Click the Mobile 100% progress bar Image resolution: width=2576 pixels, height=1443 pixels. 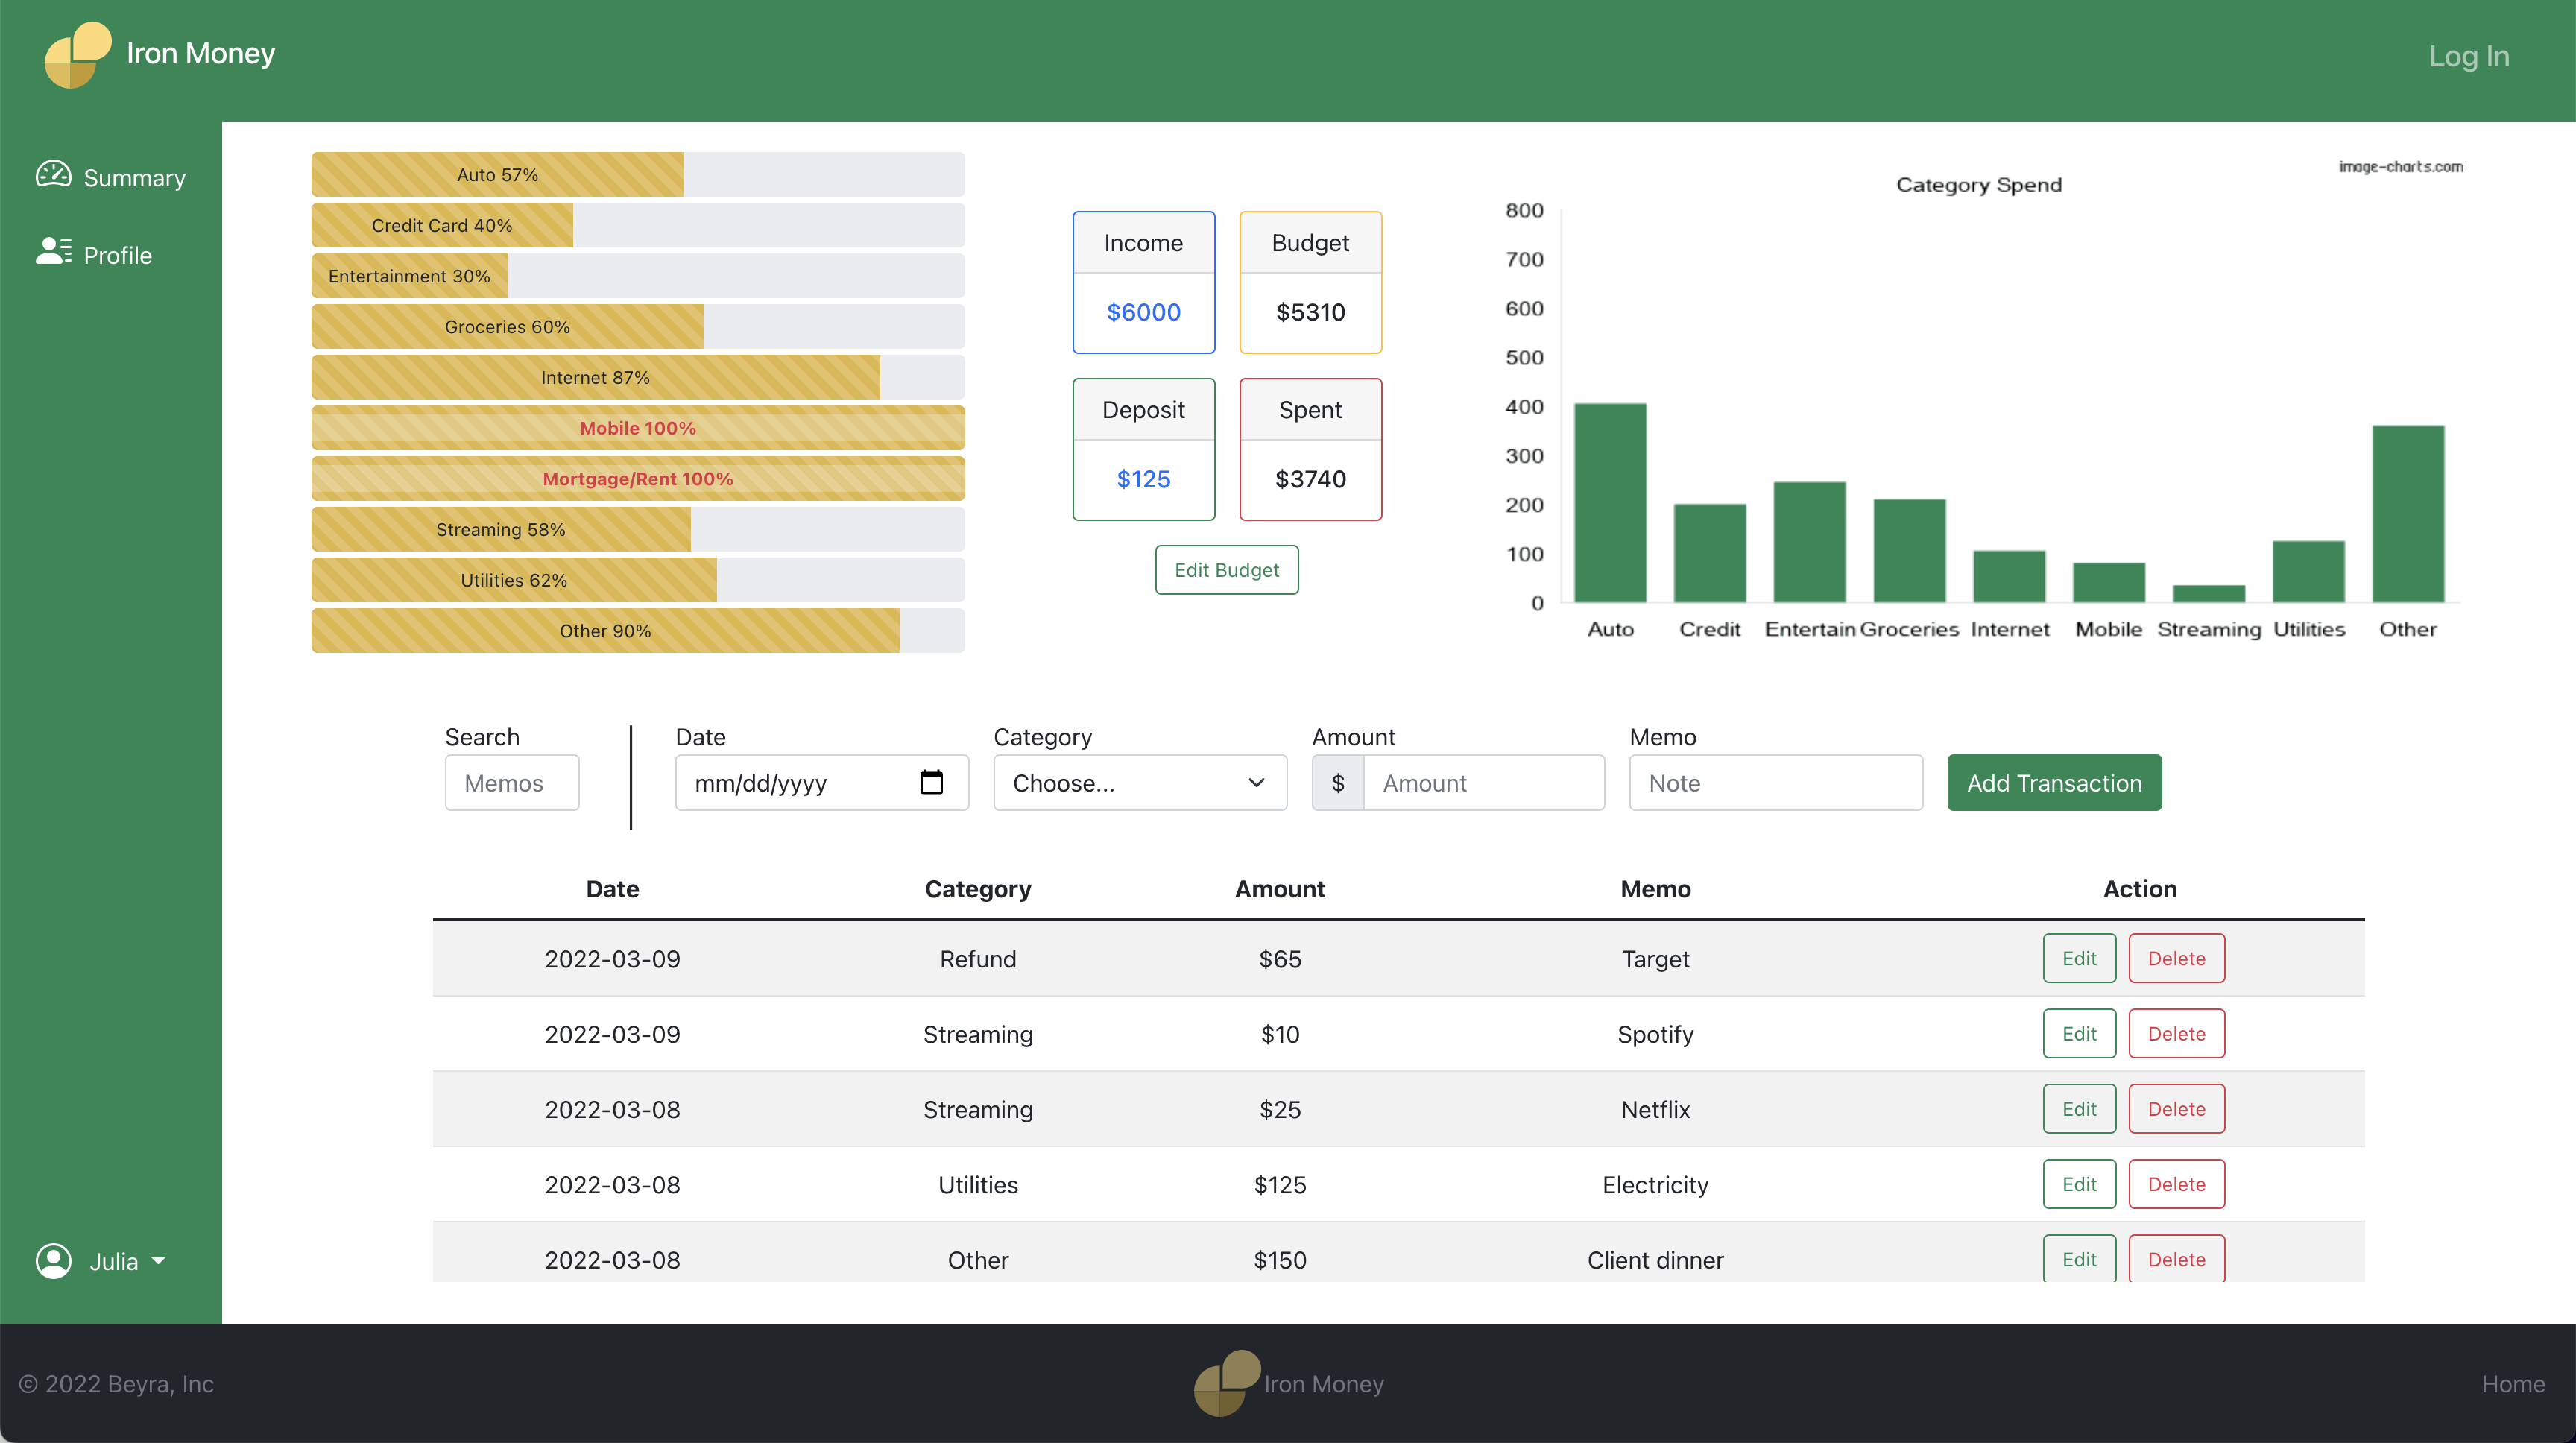638,428
